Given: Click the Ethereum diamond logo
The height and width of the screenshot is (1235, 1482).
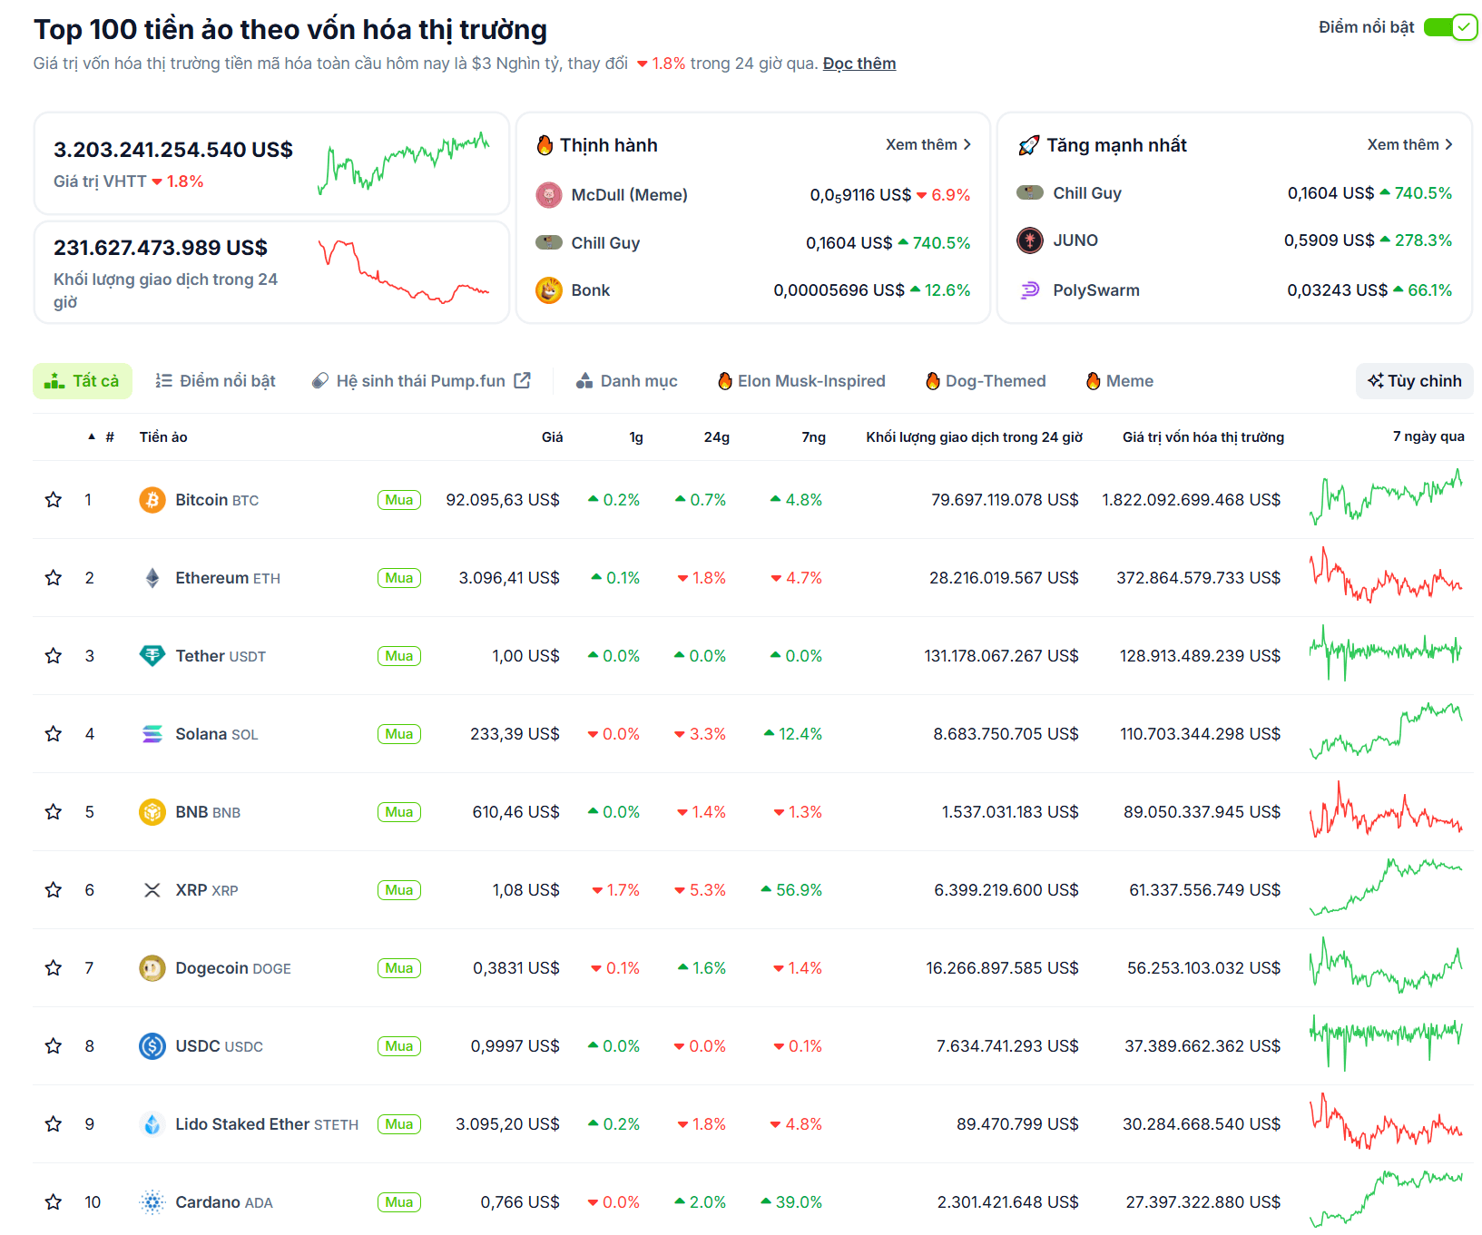Looking at the screenshot, I should click(x=152, y=578).
